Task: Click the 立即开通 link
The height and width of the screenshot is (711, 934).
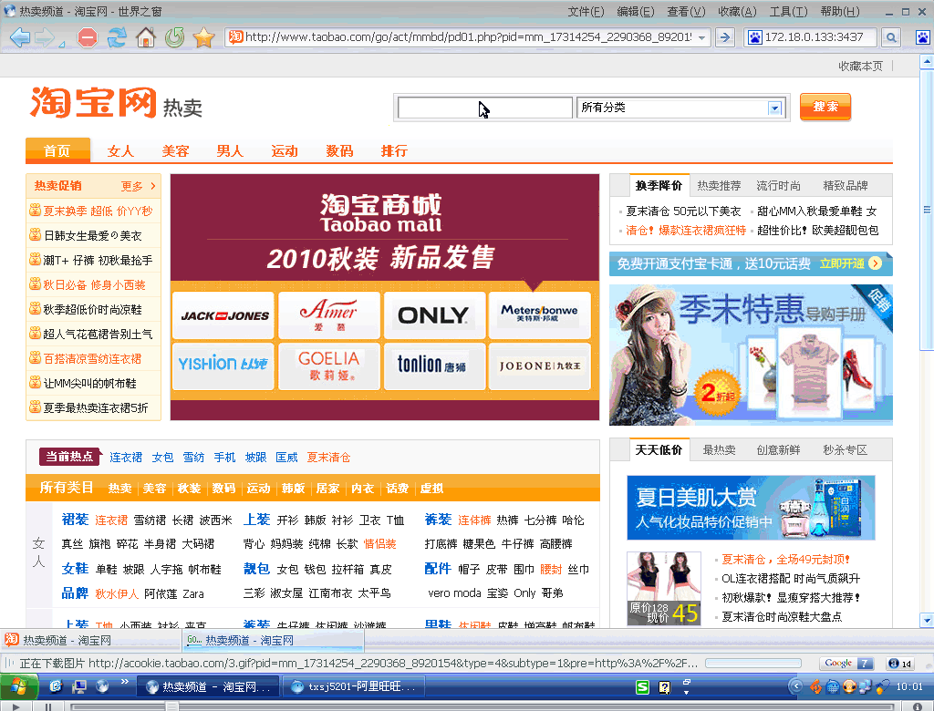Action: [x=842, y=263]
